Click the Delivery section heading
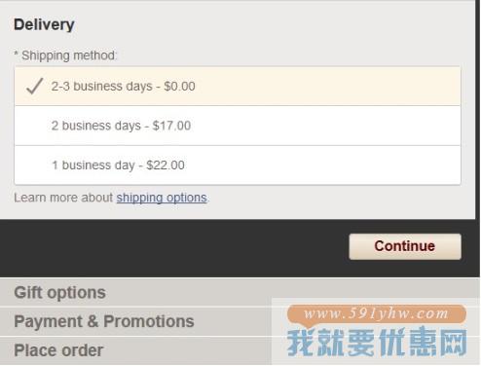 (44, 24)
